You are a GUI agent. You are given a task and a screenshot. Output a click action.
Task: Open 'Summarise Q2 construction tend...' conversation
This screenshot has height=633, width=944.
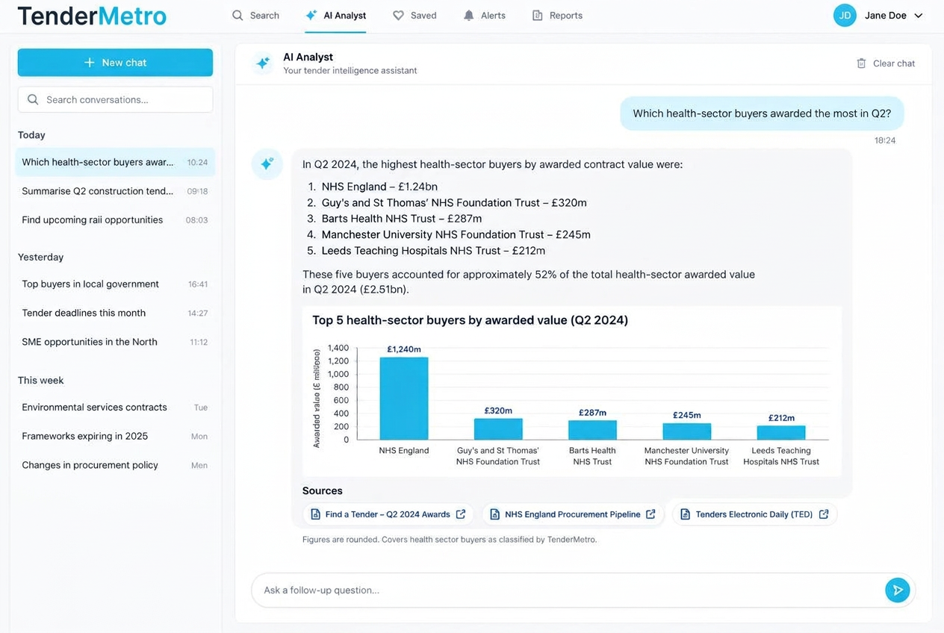pyautogui.click(x=115, y=191)
